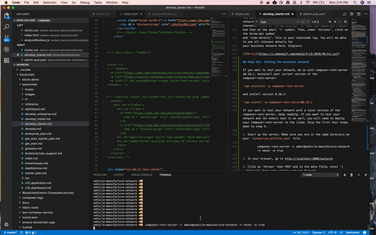Open the Extensions view in activity bar

point(7,61)
